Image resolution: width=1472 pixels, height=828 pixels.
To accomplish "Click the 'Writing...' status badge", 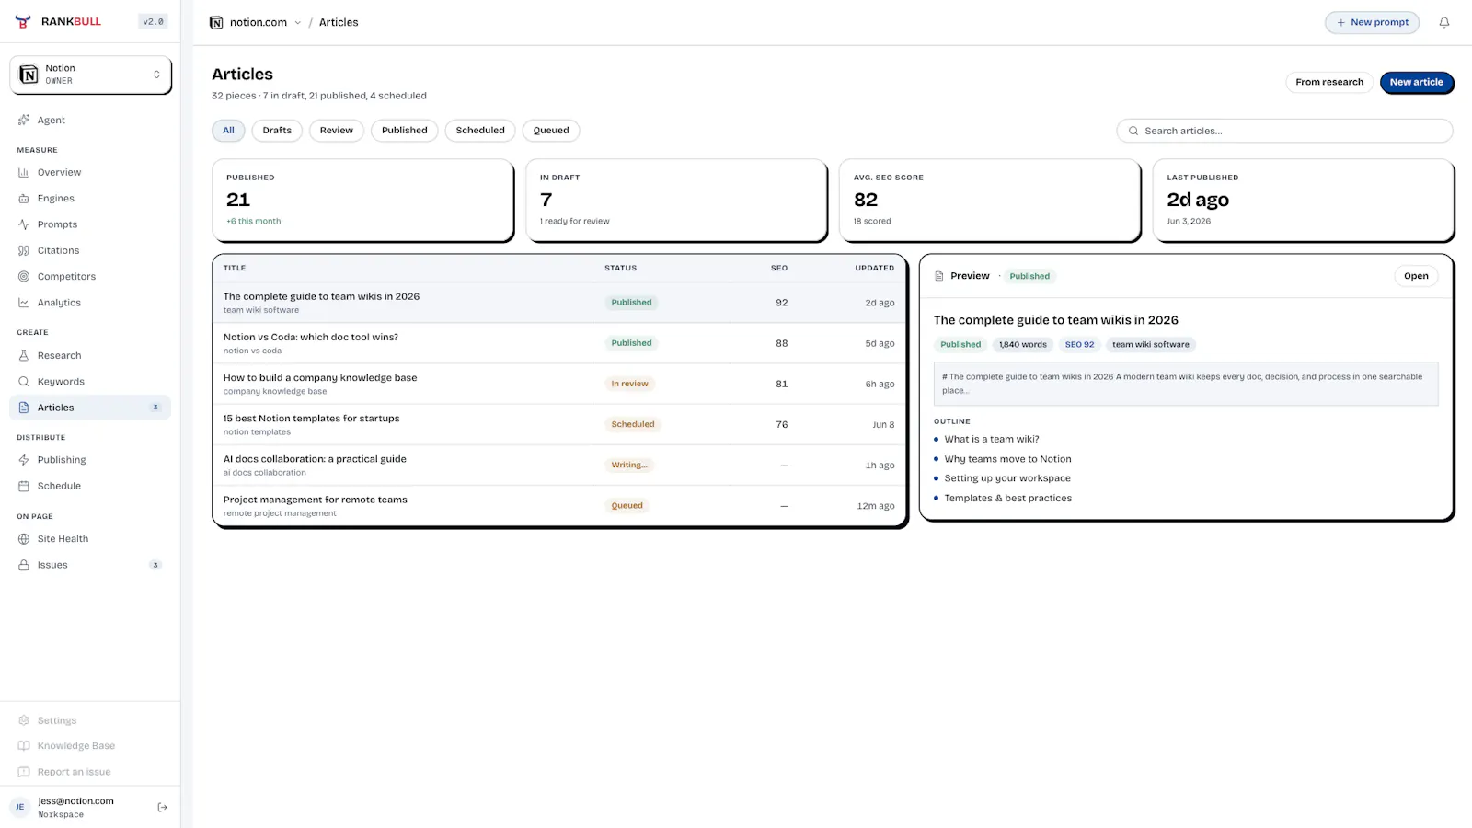I will (629, 465).
